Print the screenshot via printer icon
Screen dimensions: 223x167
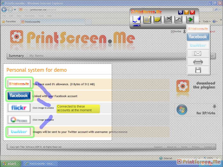[198, 62]
